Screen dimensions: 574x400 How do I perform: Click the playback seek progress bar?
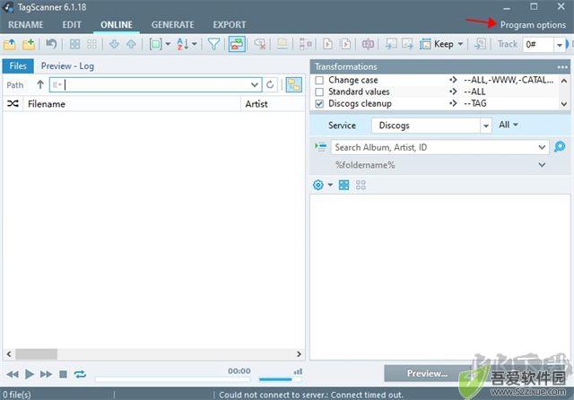click(x=173, y=379)
